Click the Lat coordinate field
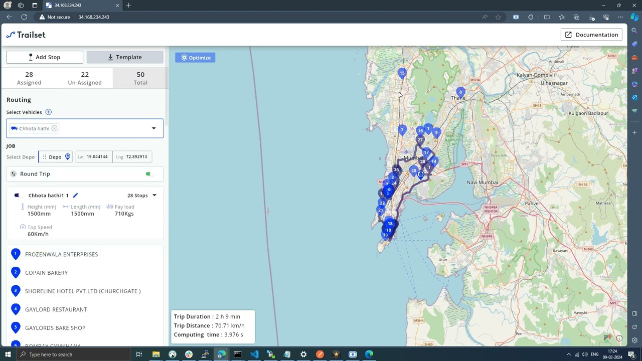This screenshot has width=642, height=361. [x=94, y=157]
